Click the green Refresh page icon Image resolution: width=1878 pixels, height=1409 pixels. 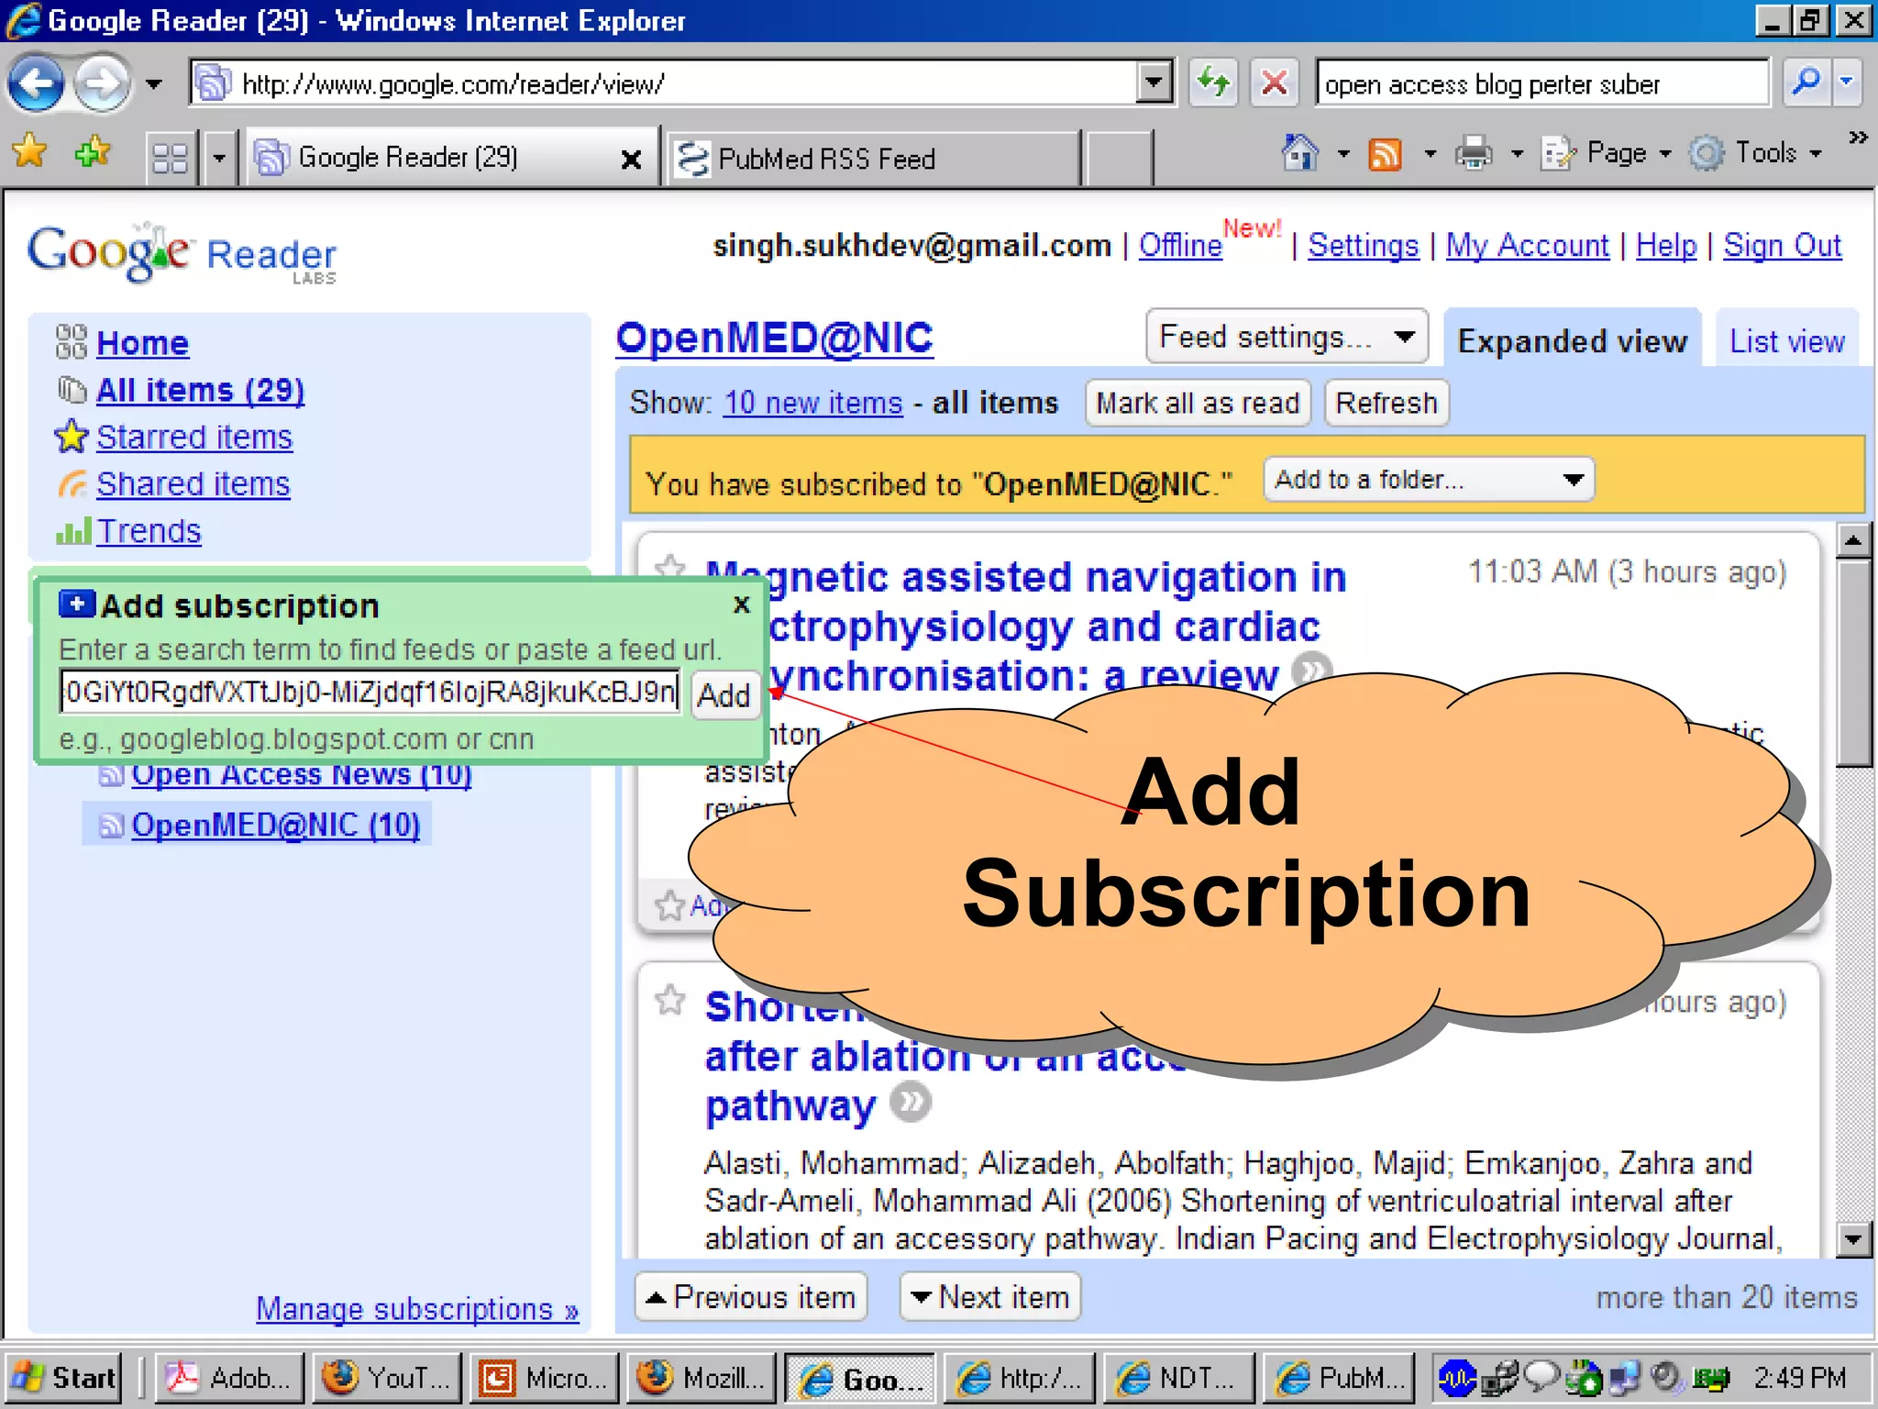tap(1214, 84)
